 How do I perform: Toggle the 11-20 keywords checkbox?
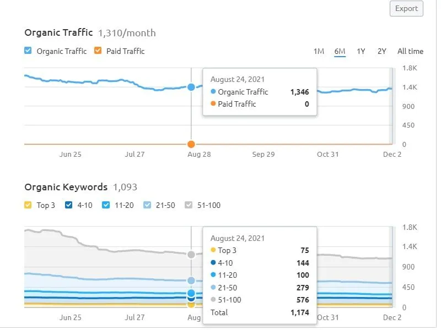pyautogui.click(x=106, y=205)
